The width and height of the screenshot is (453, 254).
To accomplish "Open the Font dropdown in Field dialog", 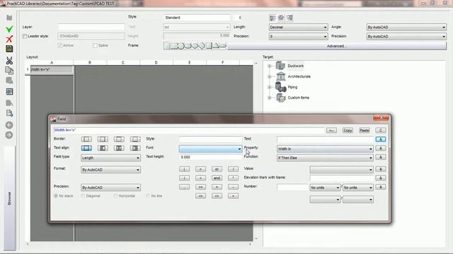I will [x=210, y=149].
